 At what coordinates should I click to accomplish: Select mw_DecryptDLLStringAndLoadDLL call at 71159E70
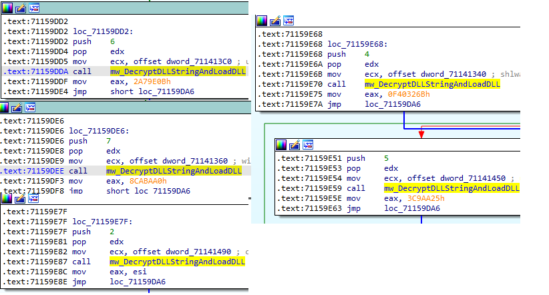(x=432, y=84)
